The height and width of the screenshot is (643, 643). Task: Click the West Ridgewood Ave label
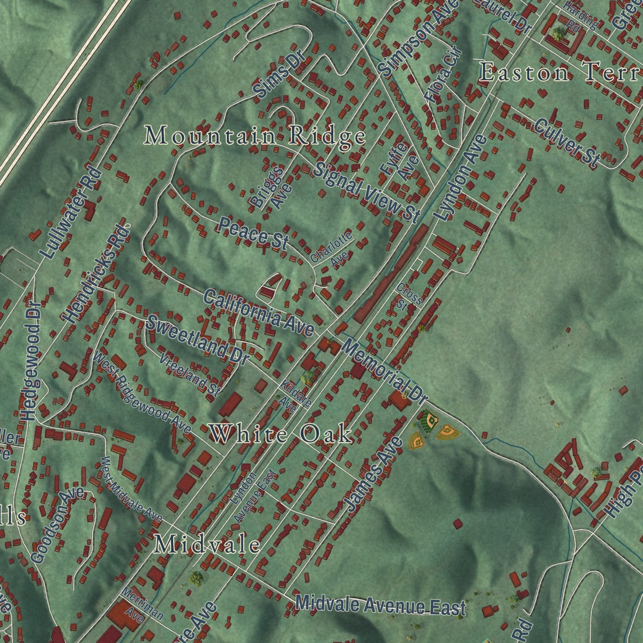point(143,392)
